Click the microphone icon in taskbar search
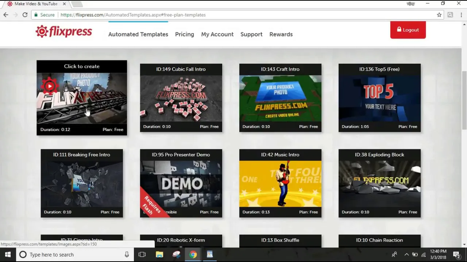The width and height of the screenshot is (467, 262). [x=127, y=255]
